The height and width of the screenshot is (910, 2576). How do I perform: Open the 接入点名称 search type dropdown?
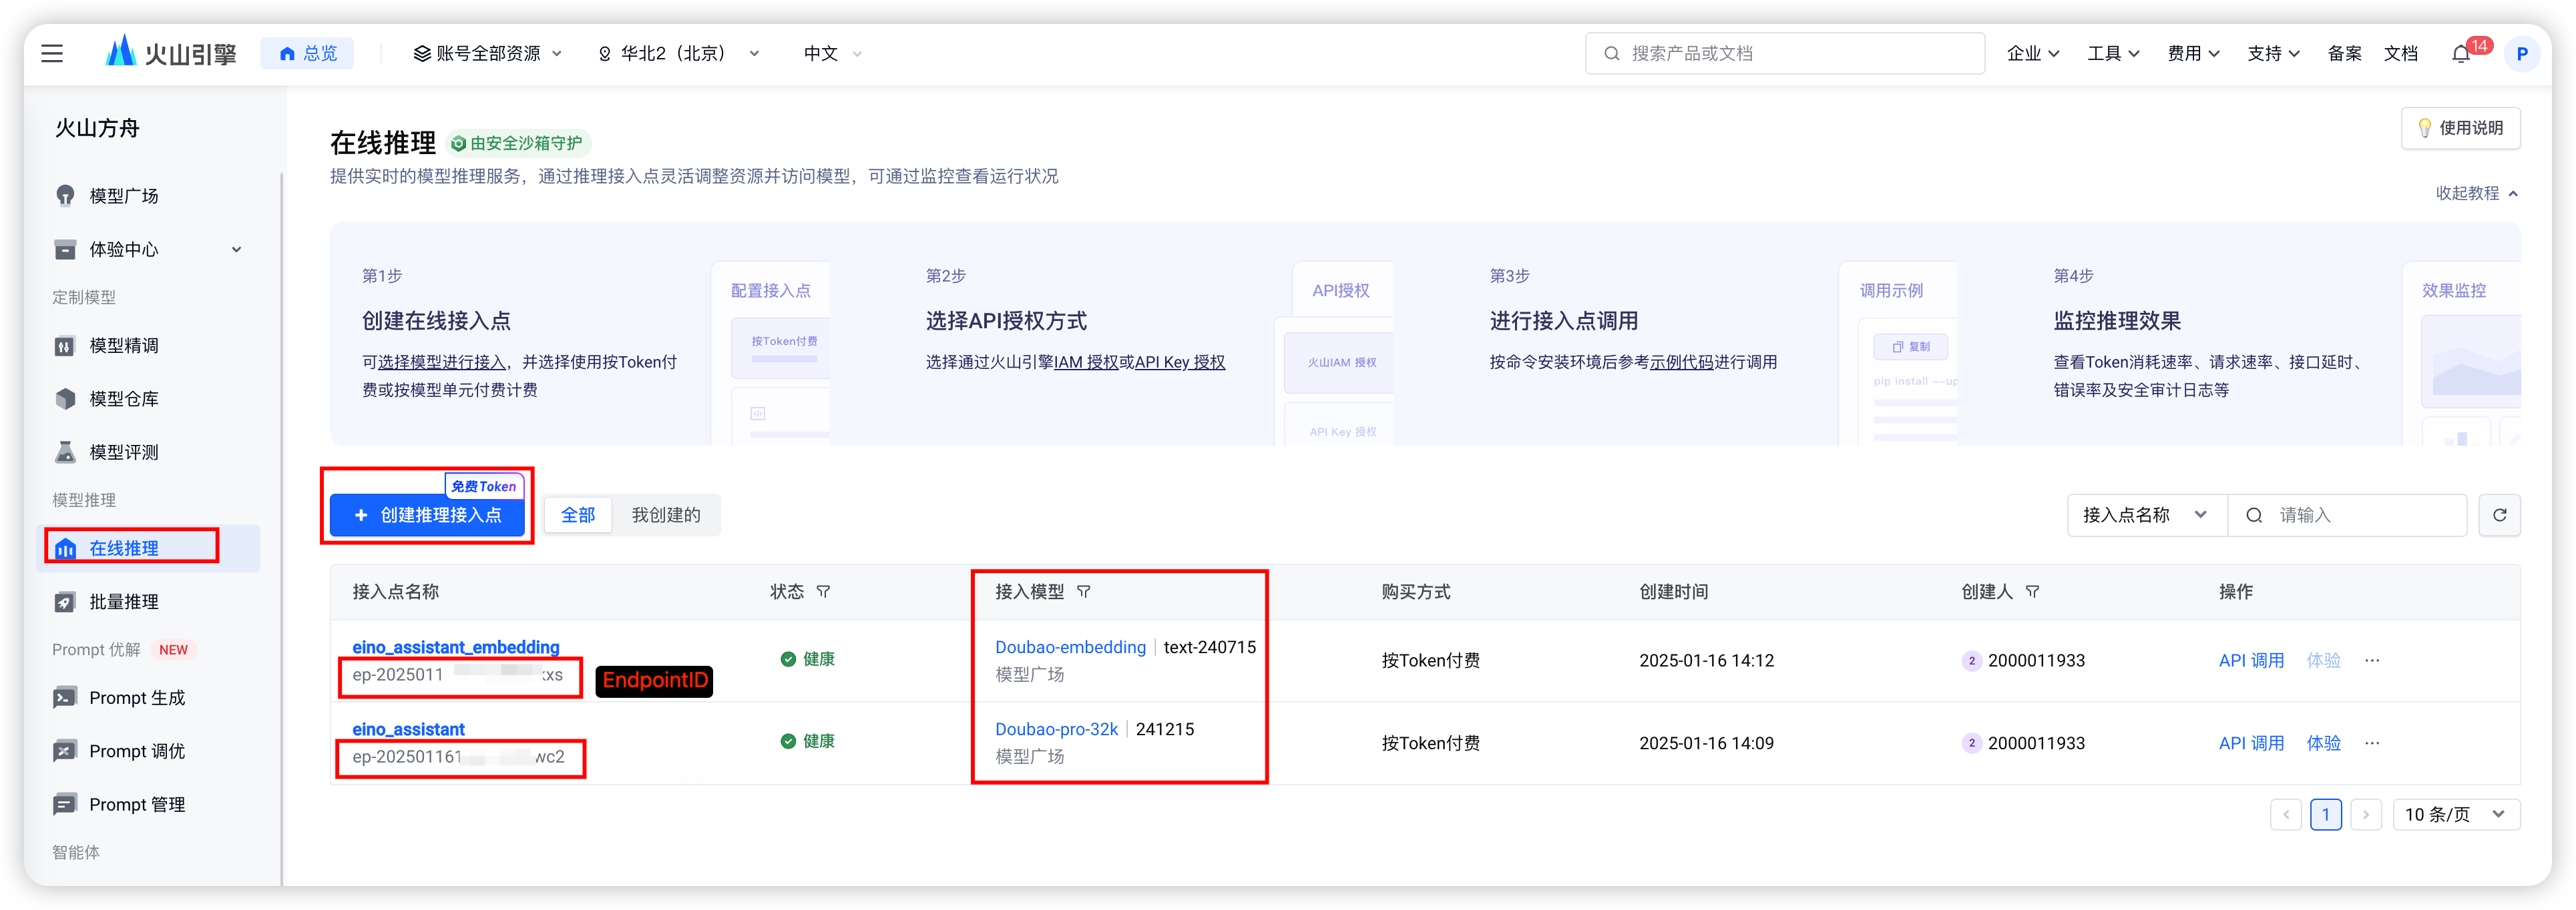coord(2145,516)
